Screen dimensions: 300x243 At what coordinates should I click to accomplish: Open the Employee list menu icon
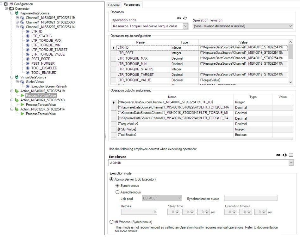point(291,155)
